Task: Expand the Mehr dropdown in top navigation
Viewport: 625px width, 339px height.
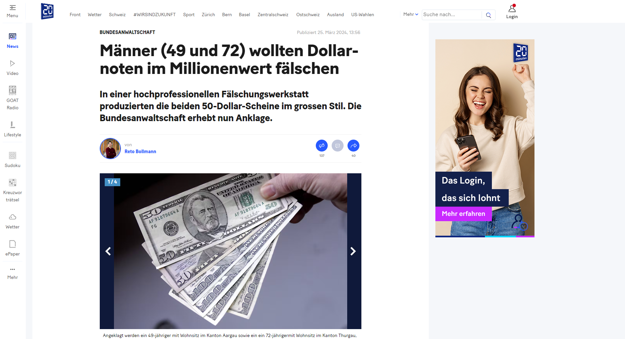Action: (x=411, y=14)
